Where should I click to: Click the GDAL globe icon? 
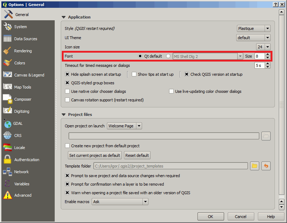7,123
